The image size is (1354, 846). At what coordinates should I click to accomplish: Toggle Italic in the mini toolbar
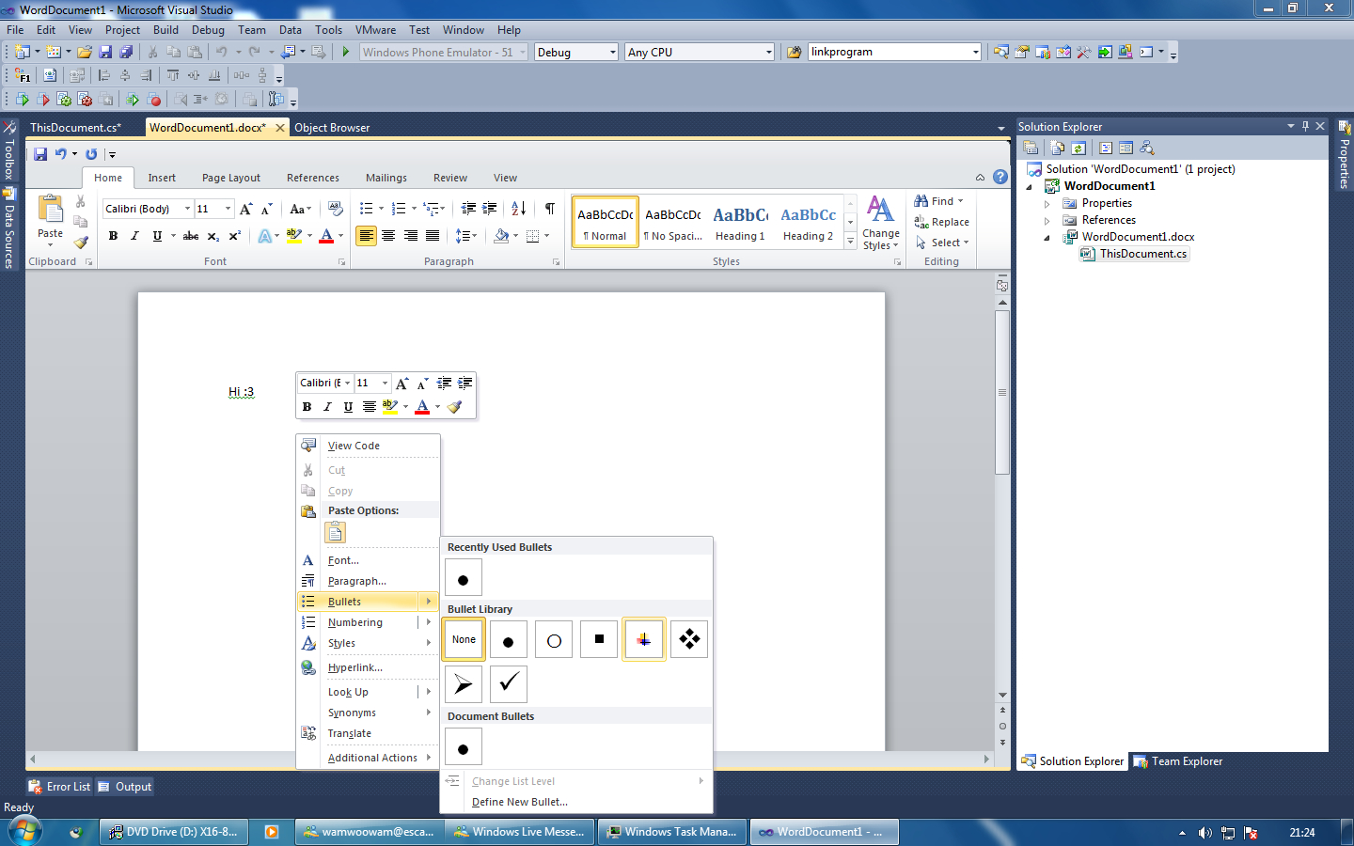[327, 407]
